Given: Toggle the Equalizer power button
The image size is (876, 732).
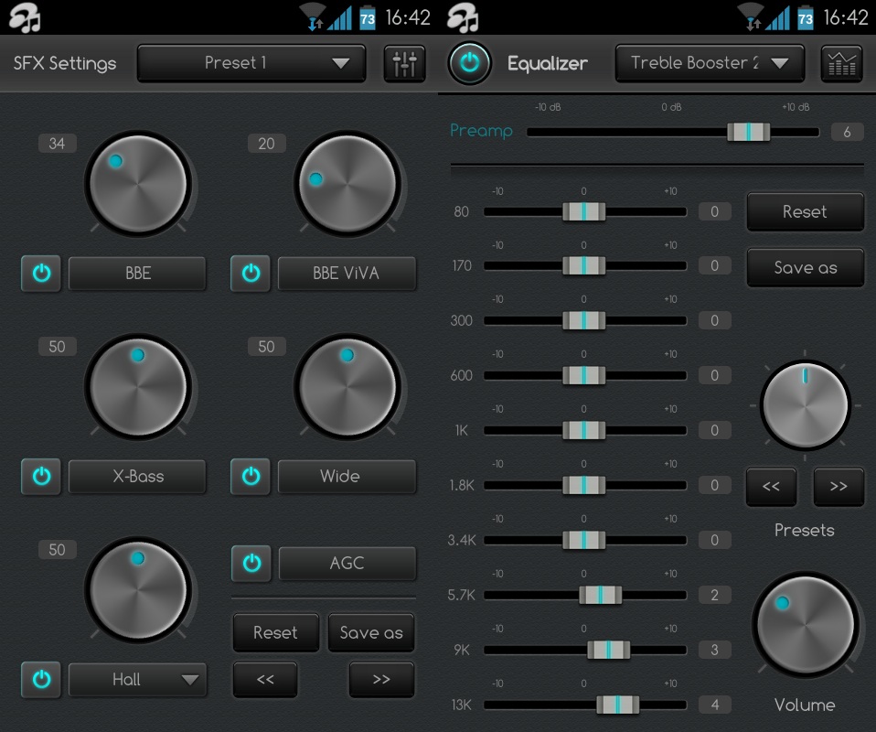Looking at the screenshot, I should (x=469, y=63).
